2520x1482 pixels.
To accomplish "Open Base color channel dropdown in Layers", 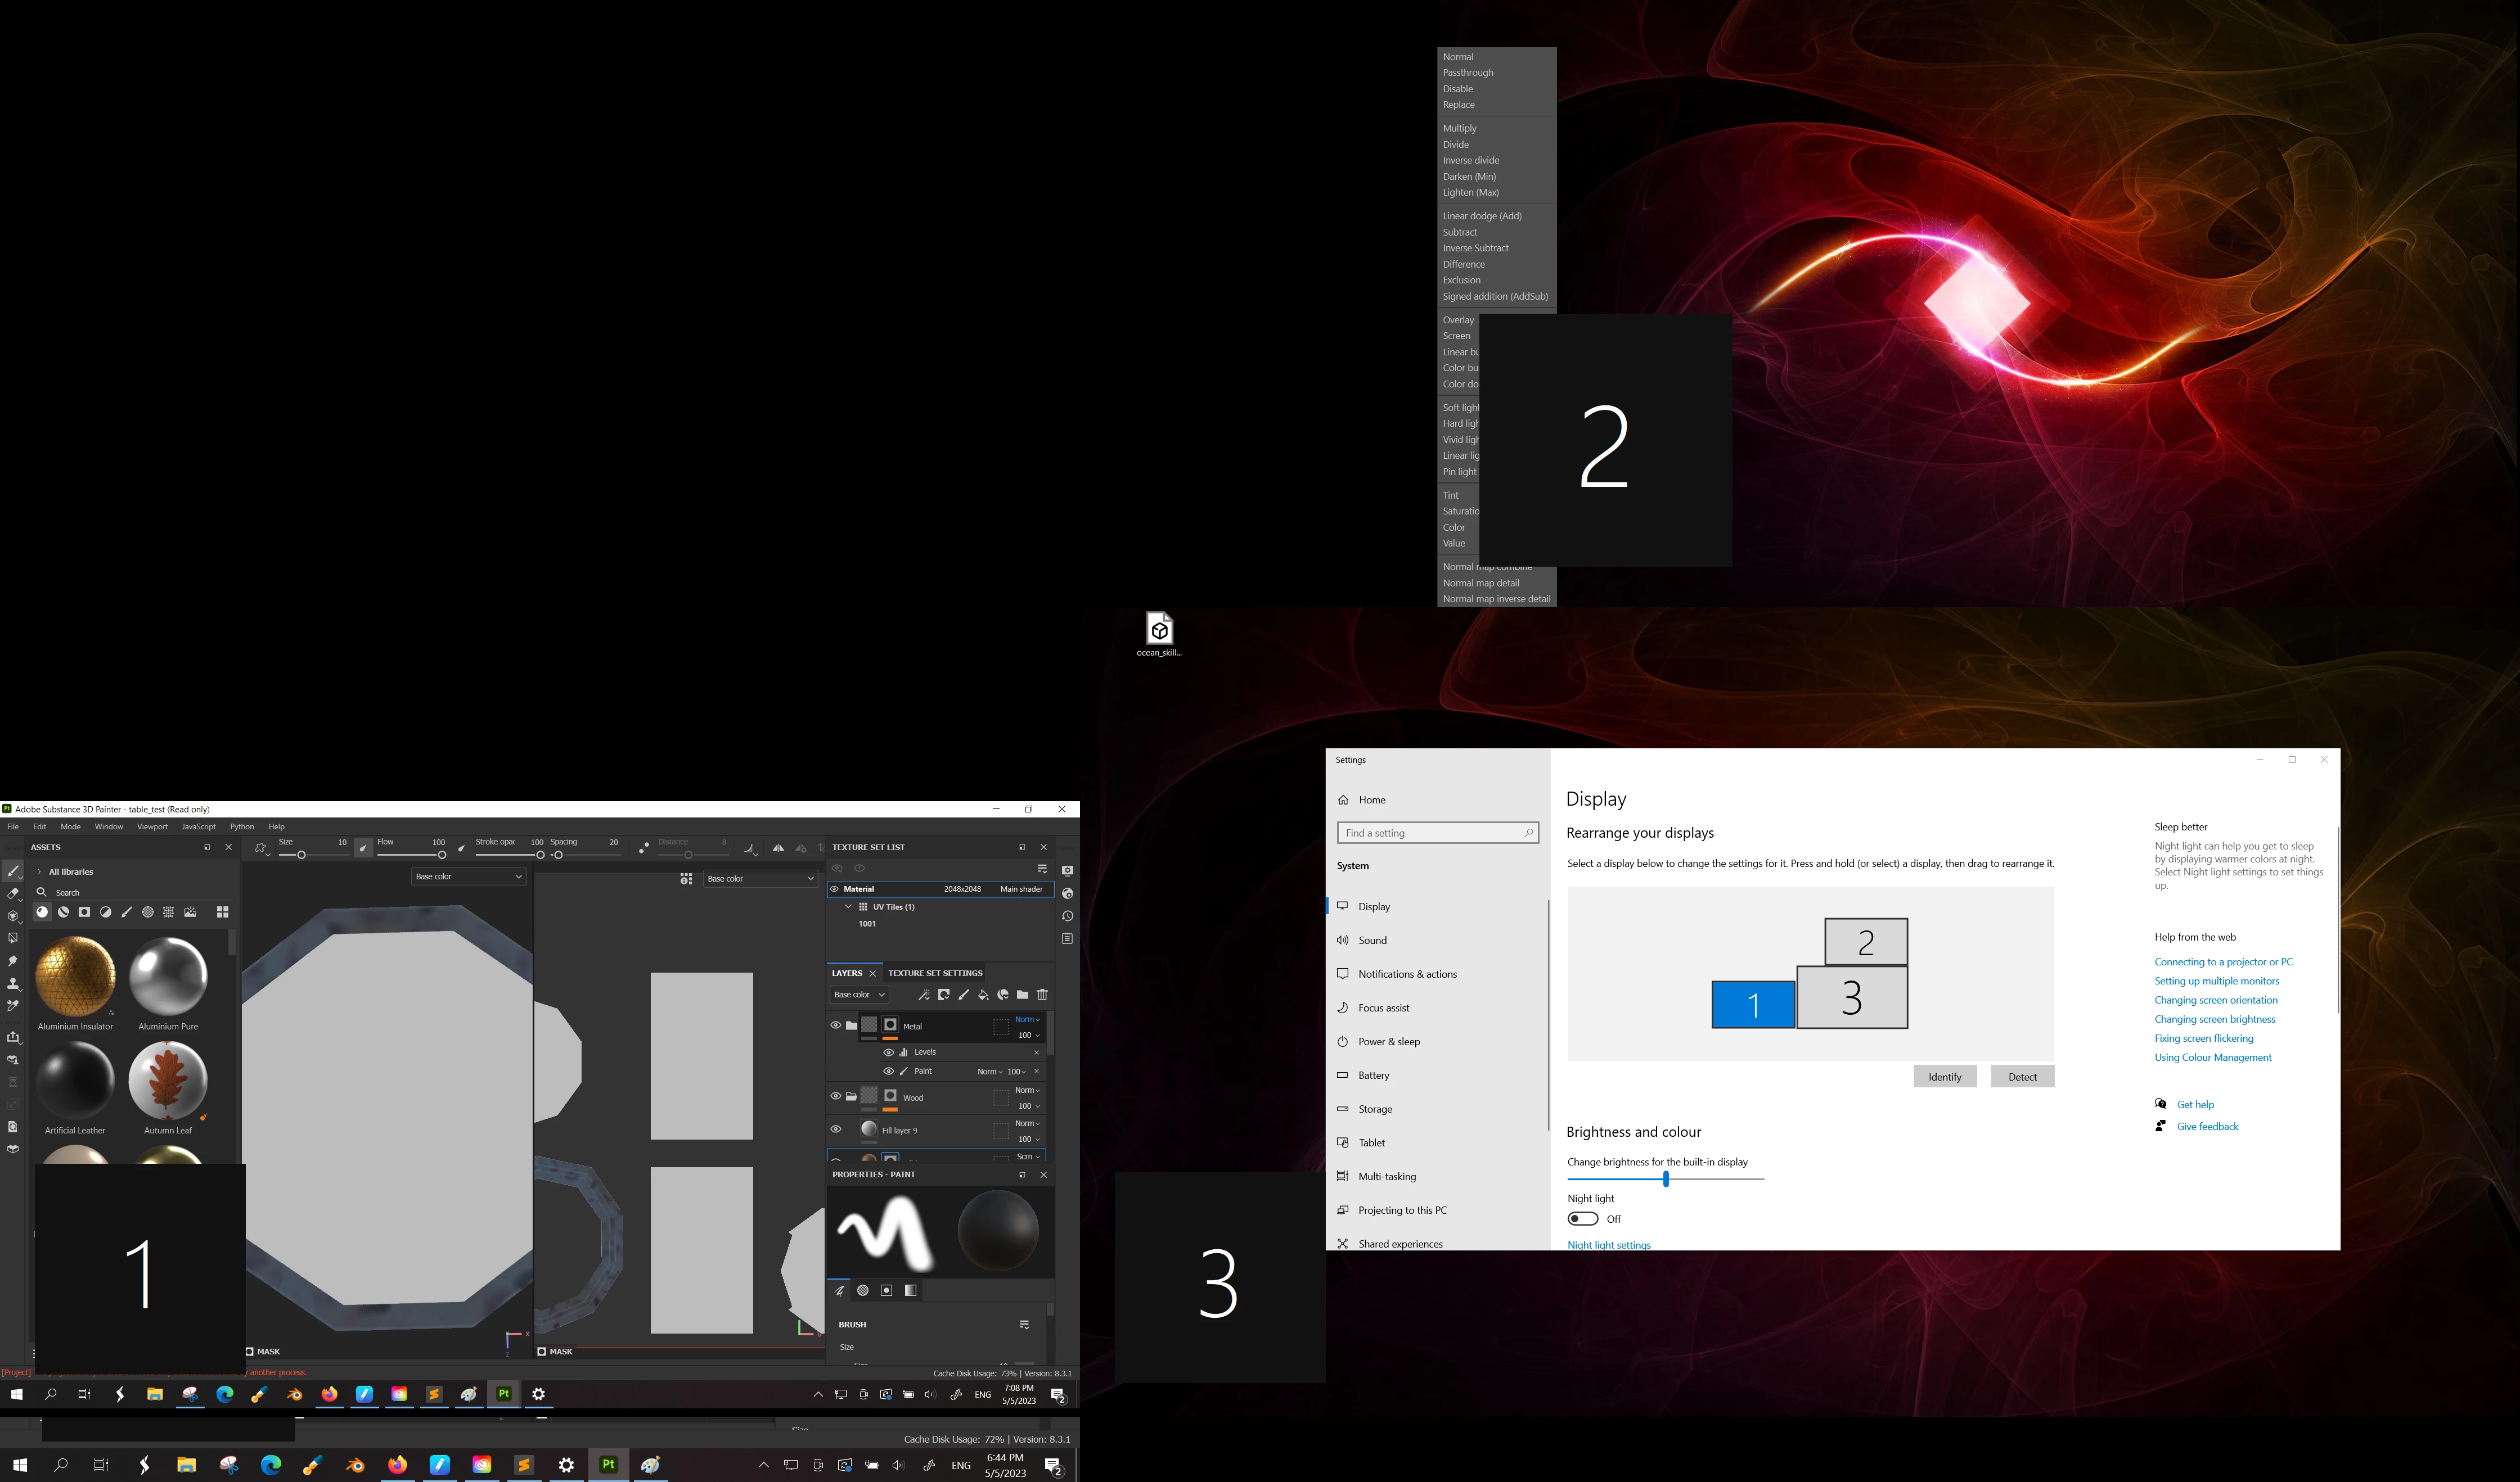I will click(x=859, y=995).
